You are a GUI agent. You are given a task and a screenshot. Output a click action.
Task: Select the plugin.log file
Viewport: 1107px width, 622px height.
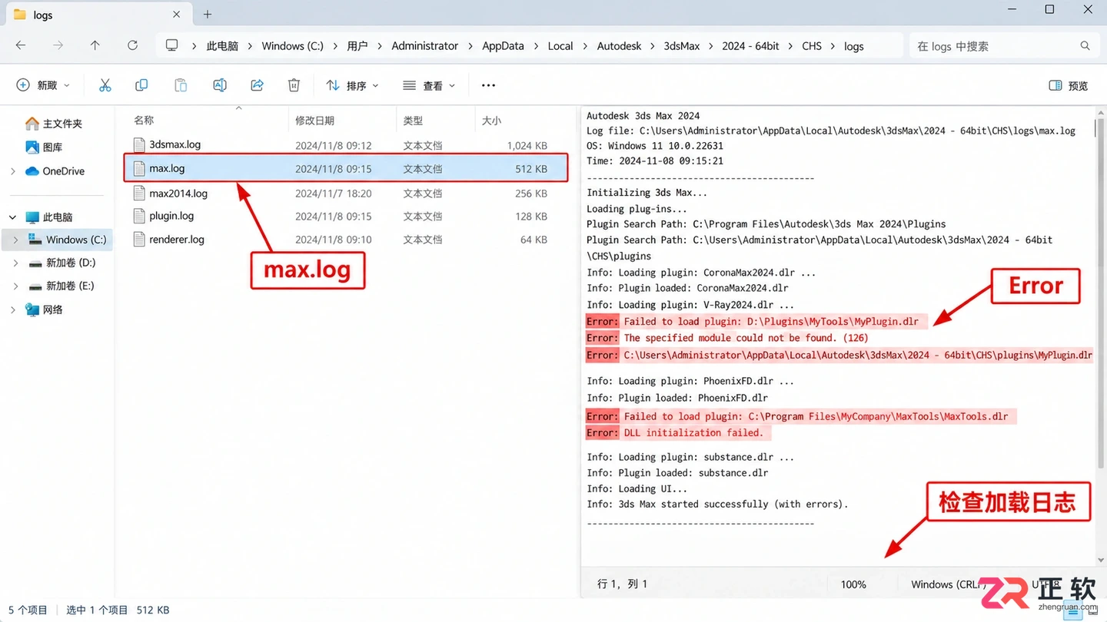click(345, 217)
